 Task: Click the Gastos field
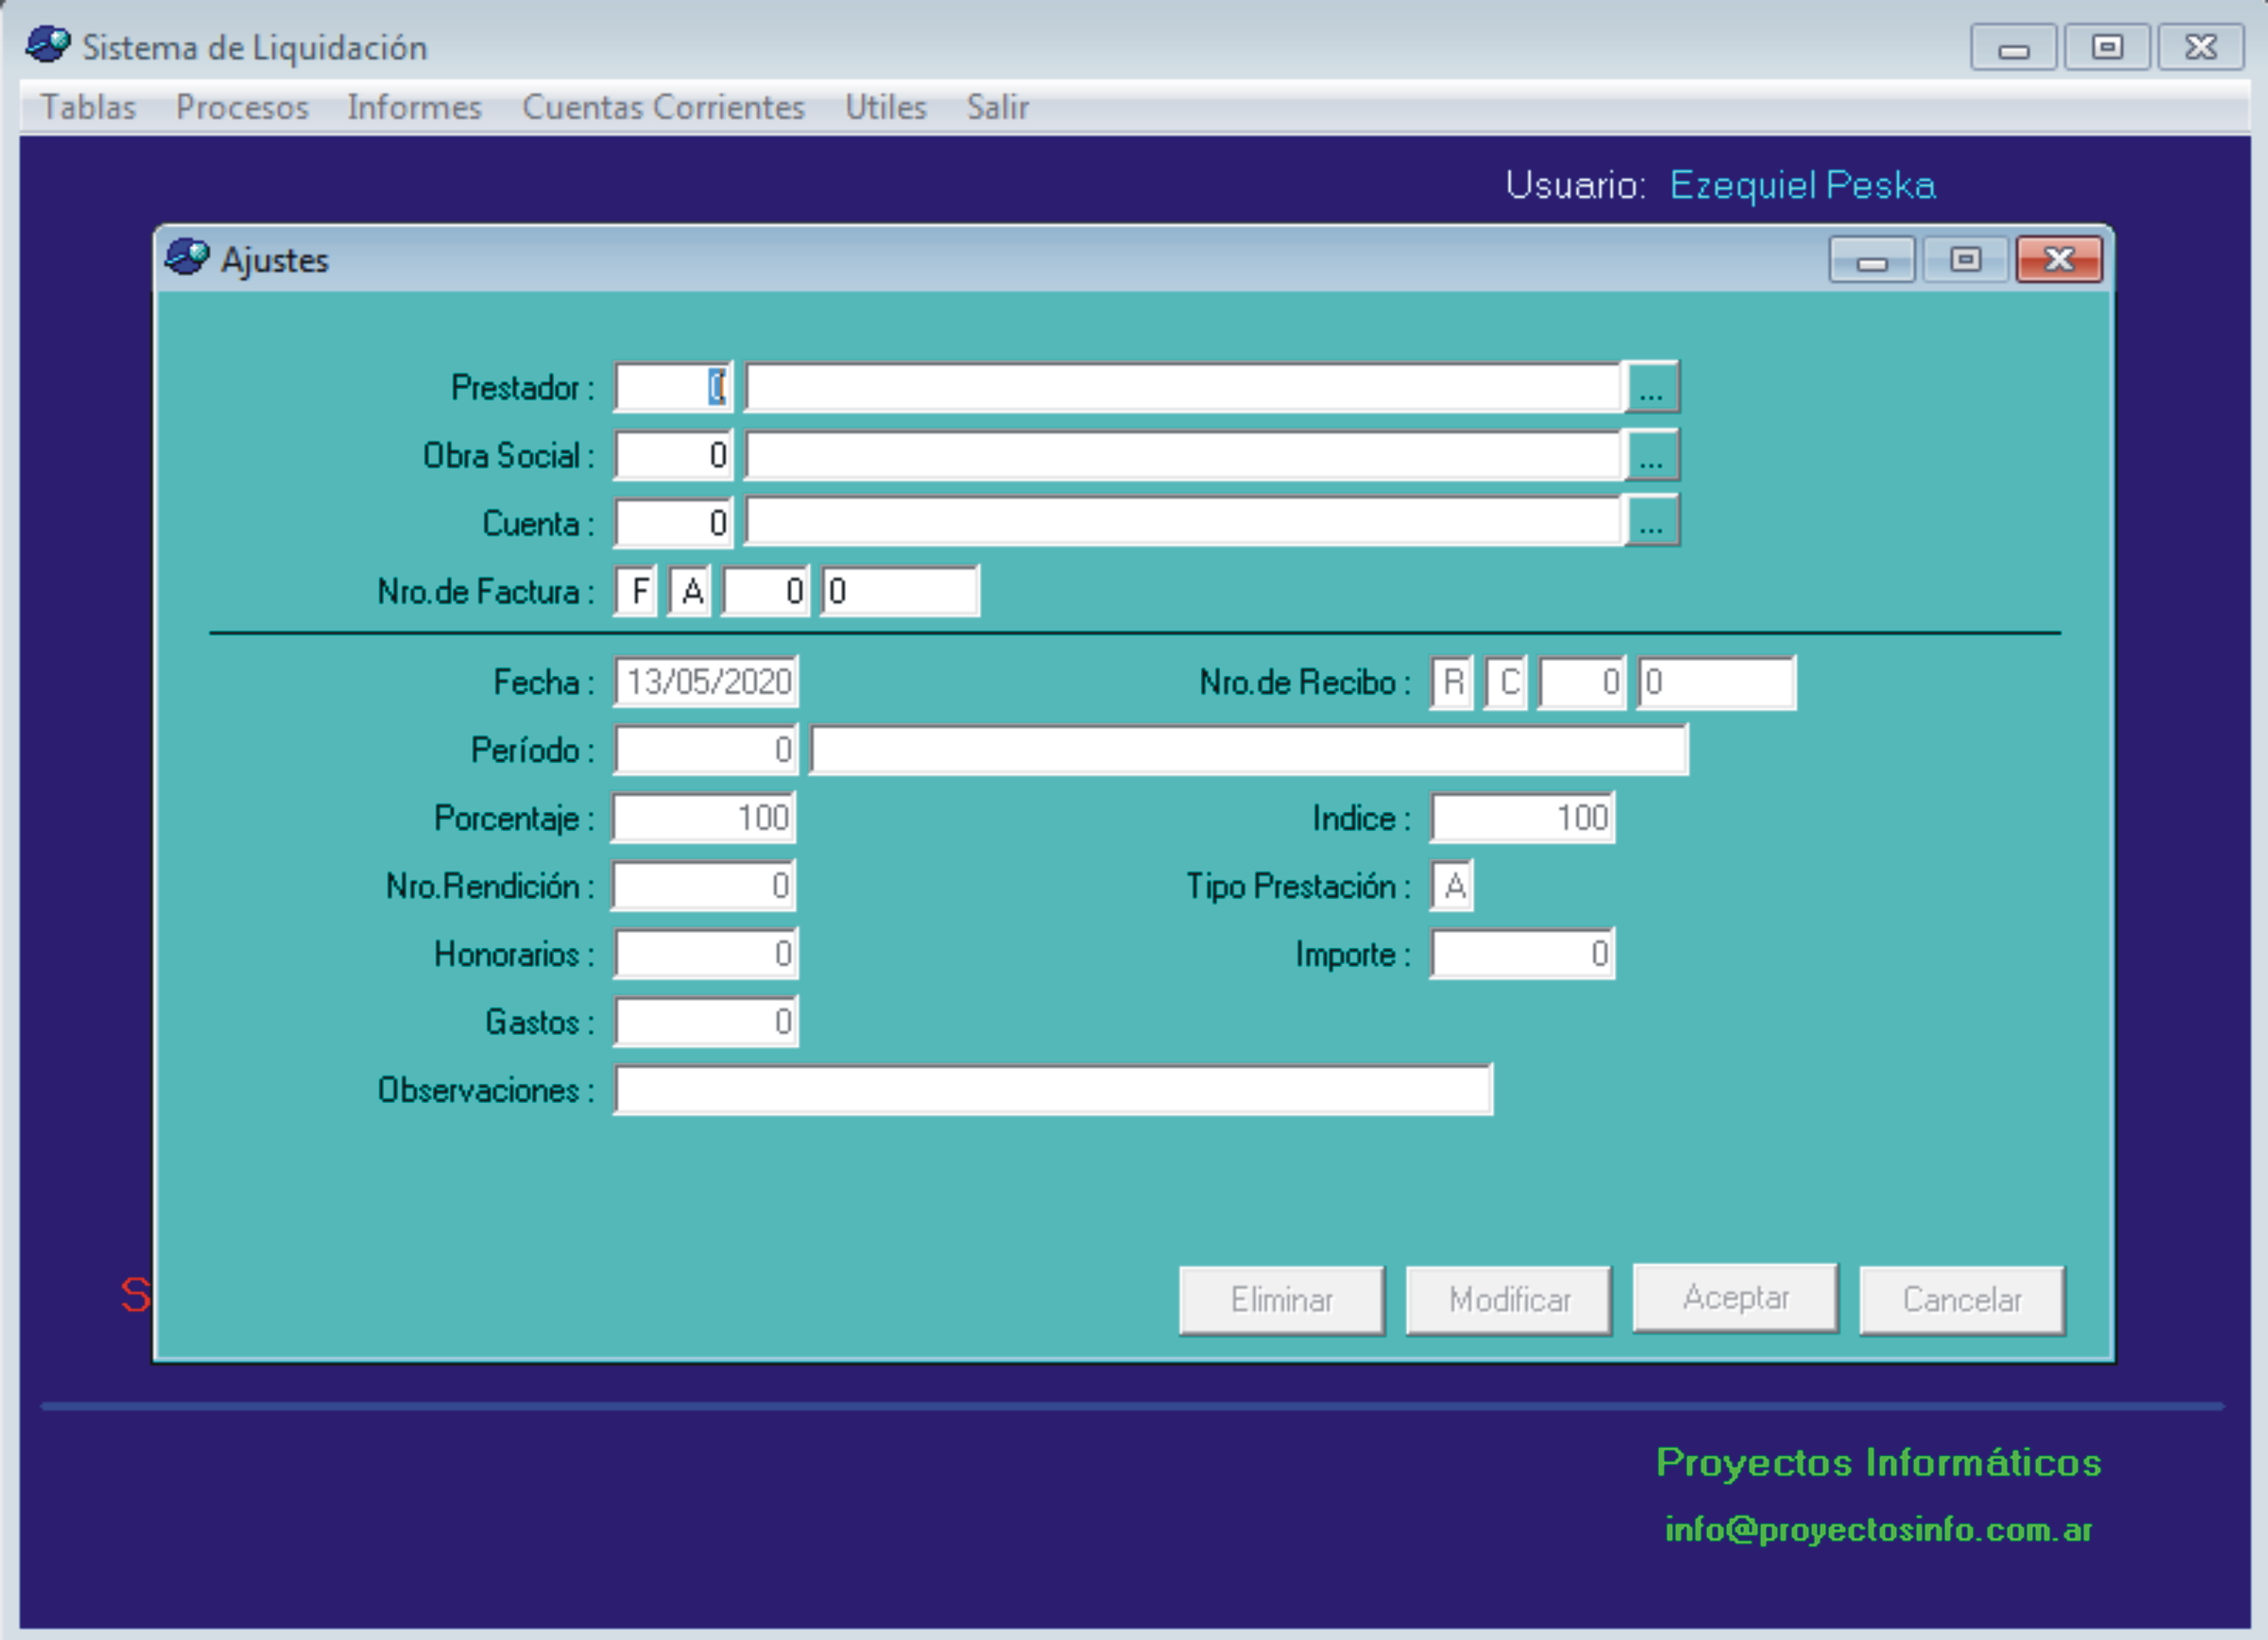[706, 1021]
